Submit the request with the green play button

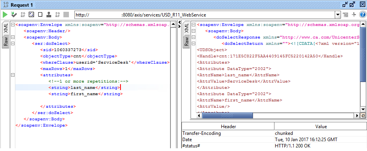pyautogui.click(x=5, y=15)
